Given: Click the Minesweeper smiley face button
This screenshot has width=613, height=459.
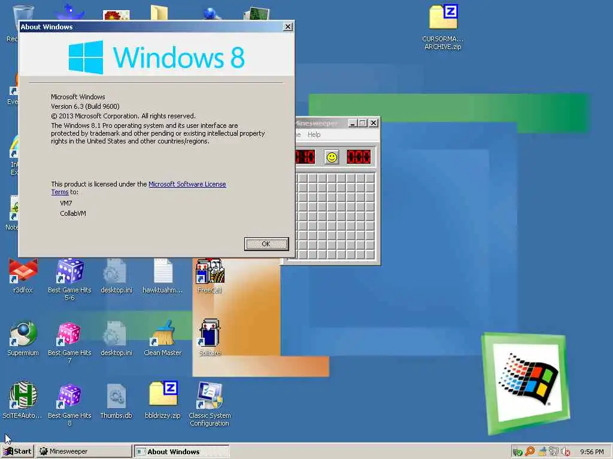Looking at the screenshot, I should (x=332, y=157).
